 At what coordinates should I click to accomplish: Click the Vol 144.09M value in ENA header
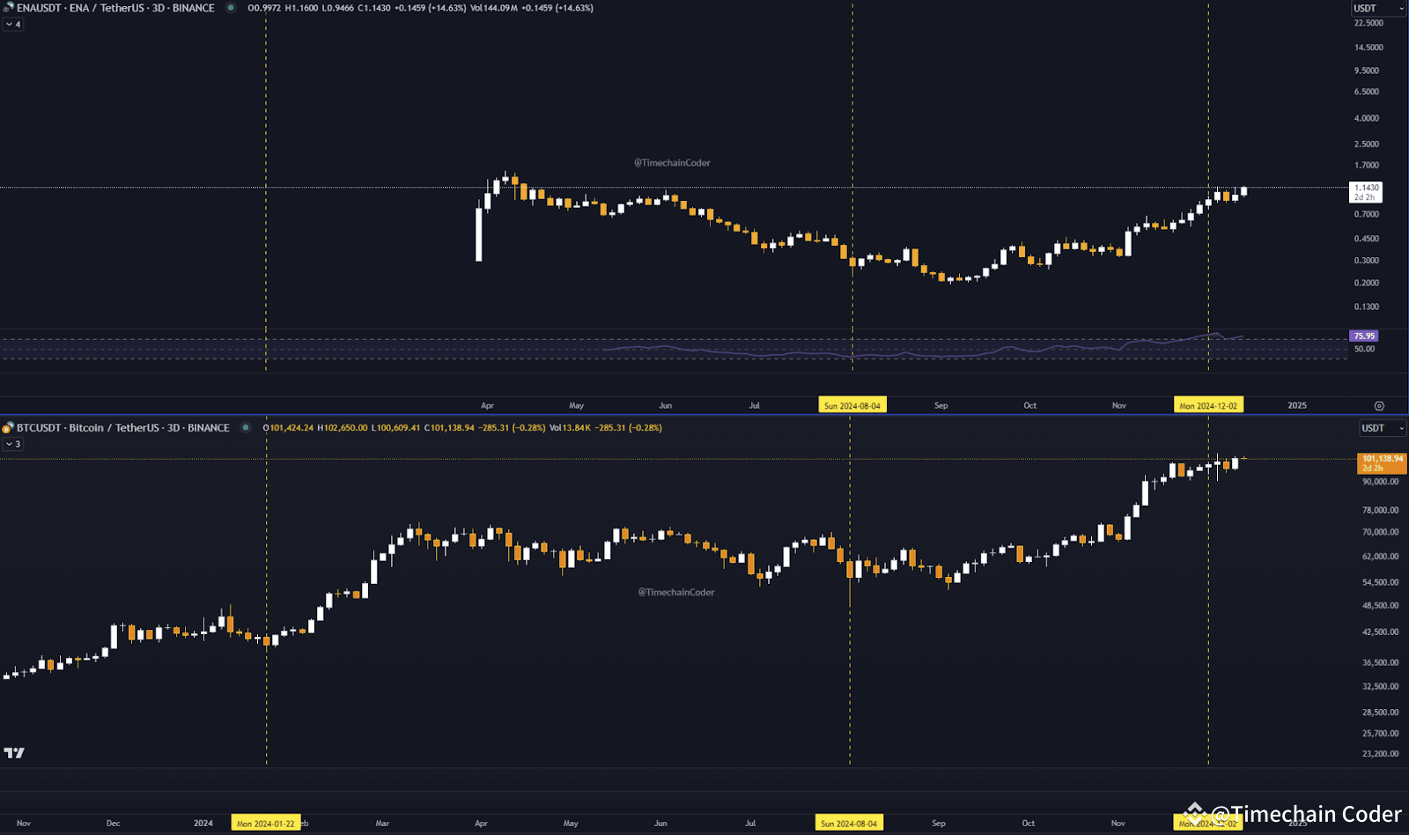pyautogui.click(x=494, y=8)
